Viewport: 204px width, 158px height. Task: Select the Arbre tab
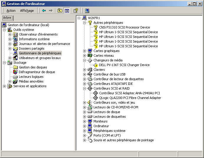[x=7, y=18]
